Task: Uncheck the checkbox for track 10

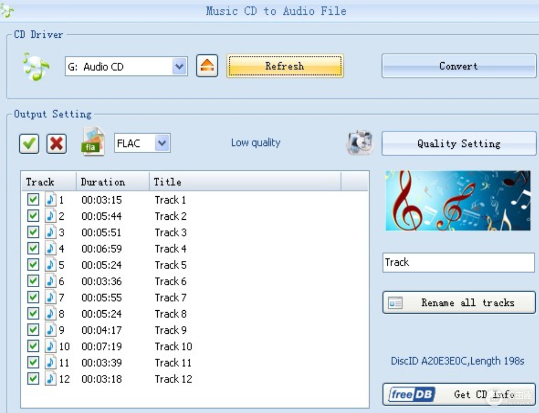Action: [x=33, y=346]
